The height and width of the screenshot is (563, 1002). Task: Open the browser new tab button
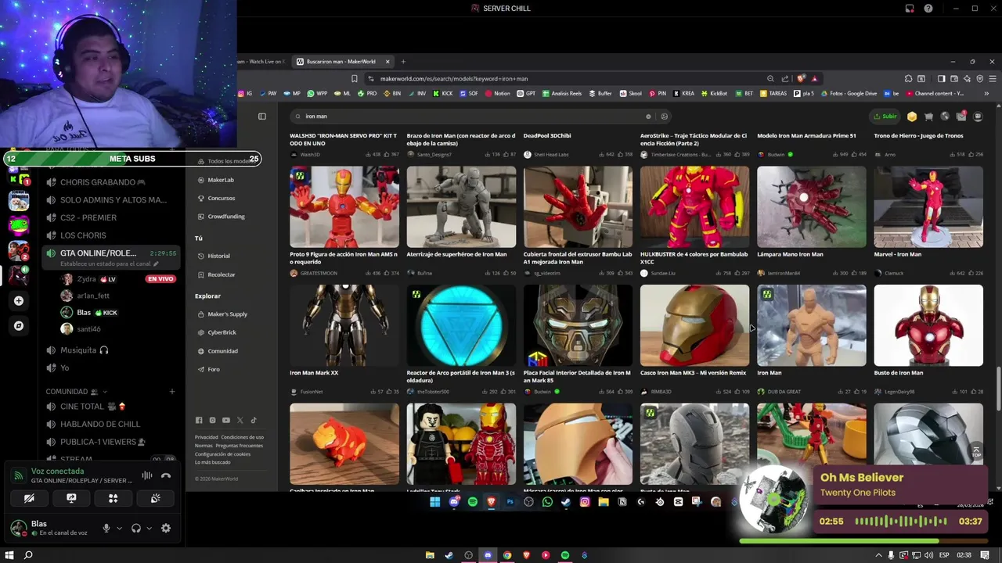403,62
